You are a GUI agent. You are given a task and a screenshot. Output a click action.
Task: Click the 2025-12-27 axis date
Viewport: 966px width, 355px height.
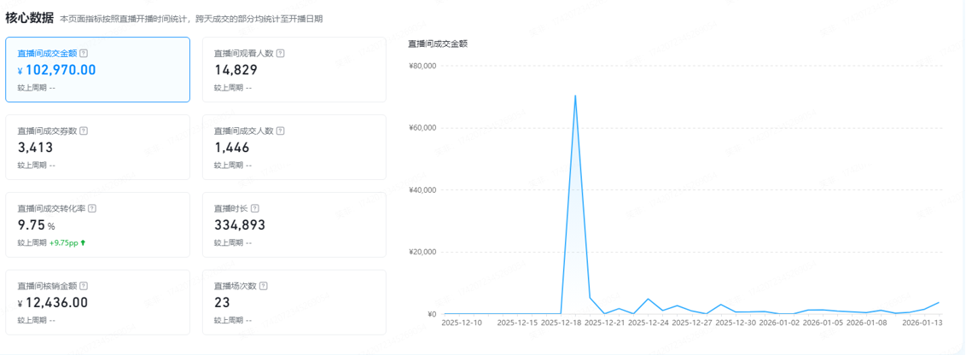pos(692,323)
